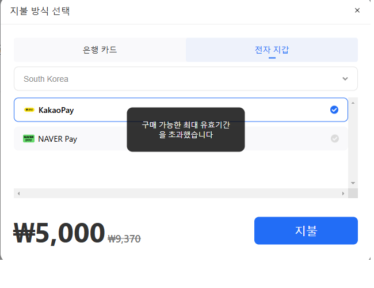Screen dimensions: 374x288
Task: Switch to the 전자 지갑 tab
Action: coord(272,50)
